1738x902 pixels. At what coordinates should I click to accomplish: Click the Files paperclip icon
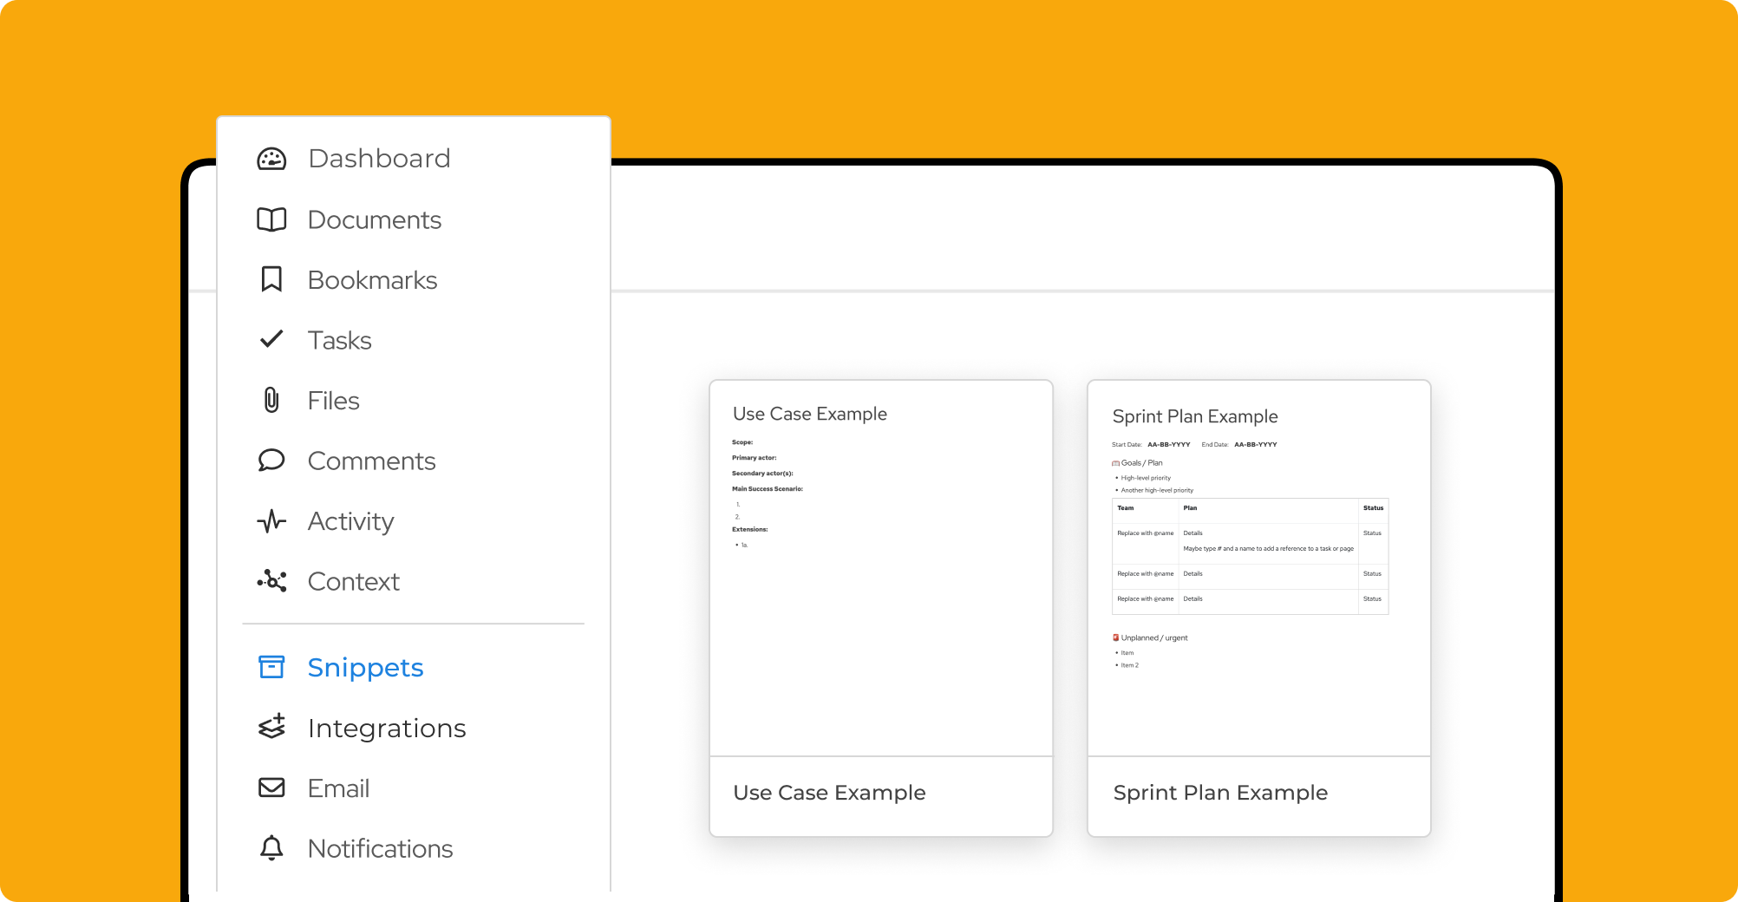[271, 400]
